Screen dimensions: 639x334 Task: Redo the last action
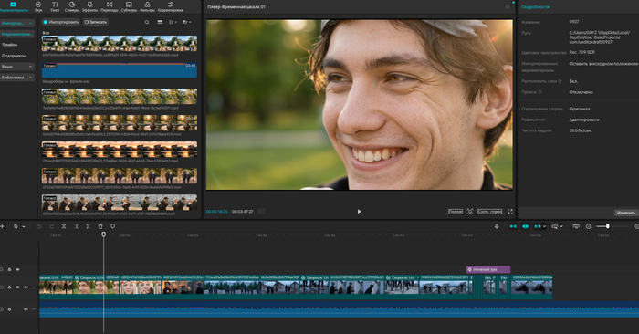51,226
